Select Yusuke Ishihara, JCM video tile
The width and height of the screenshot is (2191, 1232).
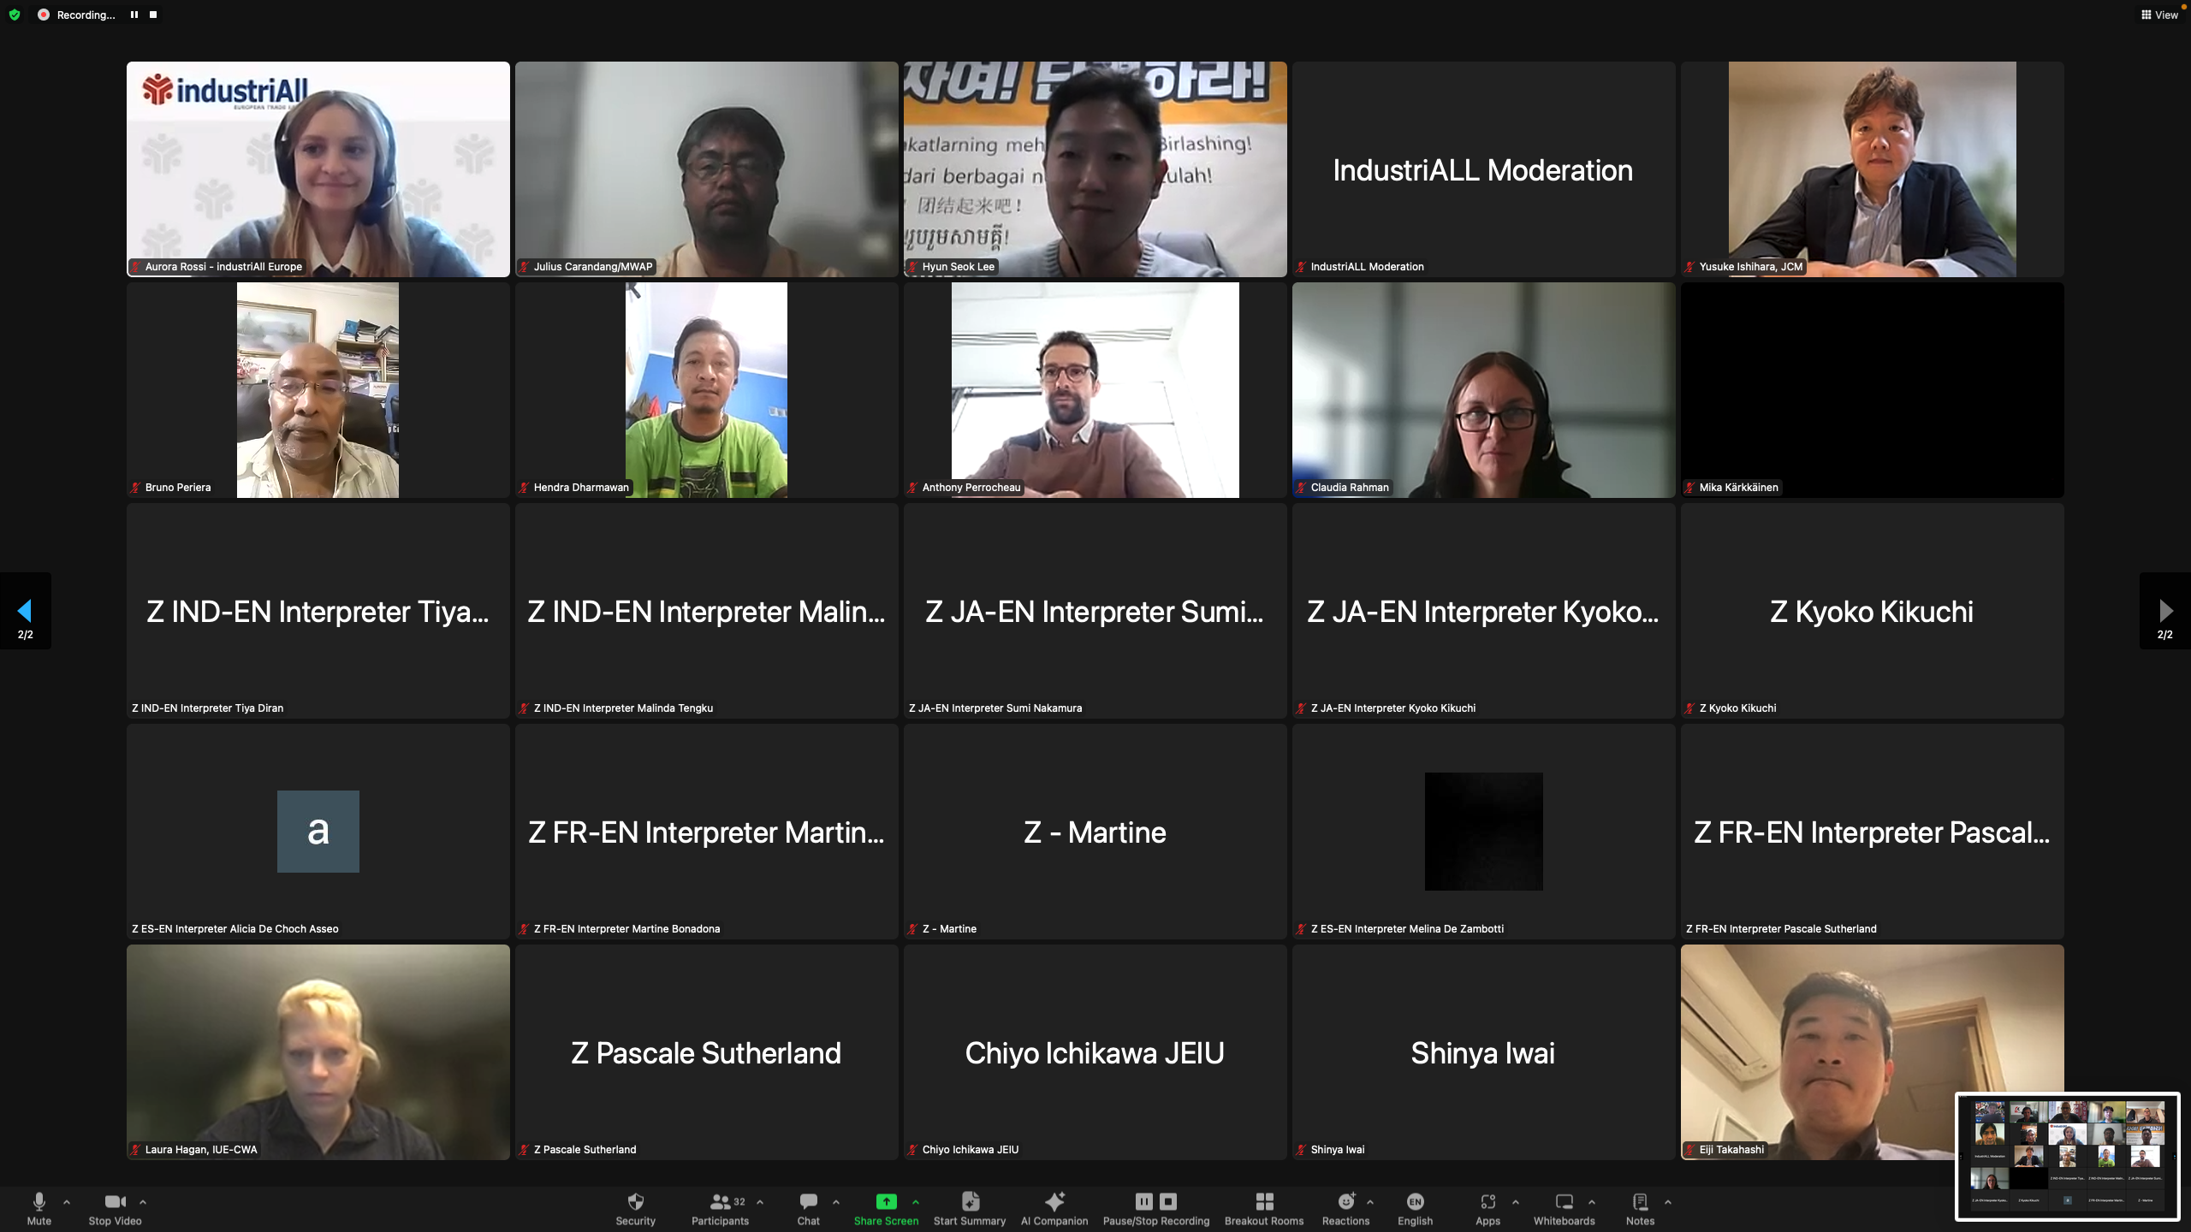click(1873, 169)
